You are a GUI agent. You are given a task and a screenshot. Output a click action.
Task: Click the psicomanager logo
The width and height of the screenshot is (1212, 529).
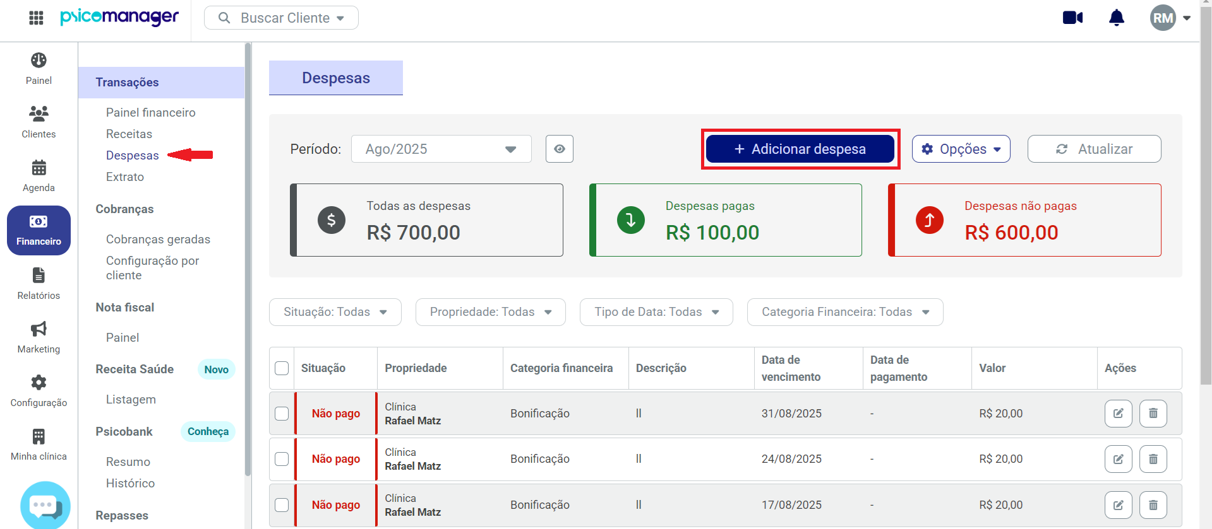pos(119,17)
